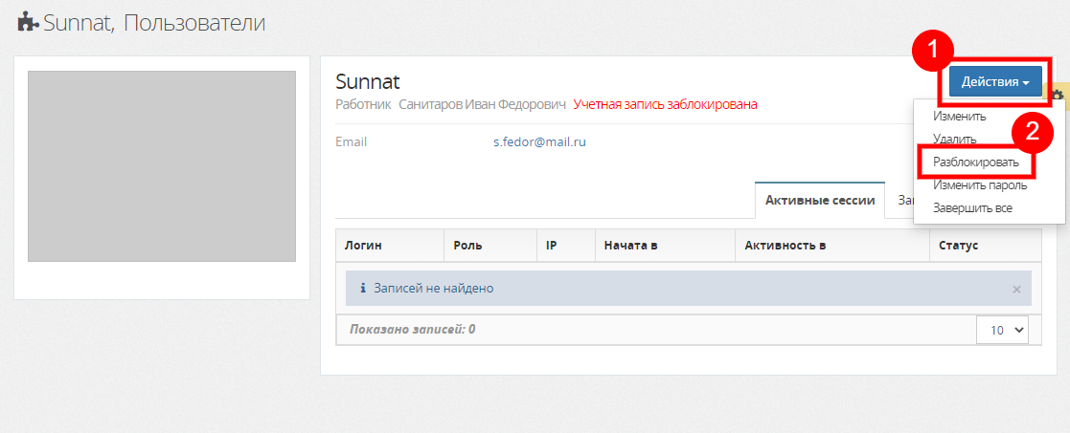Click the Активность в column header

pos(785,246)
